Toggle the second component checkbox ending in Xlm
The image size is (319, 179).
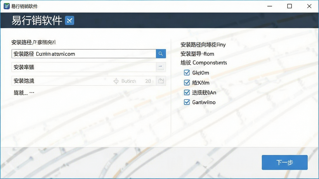point(187,83)
